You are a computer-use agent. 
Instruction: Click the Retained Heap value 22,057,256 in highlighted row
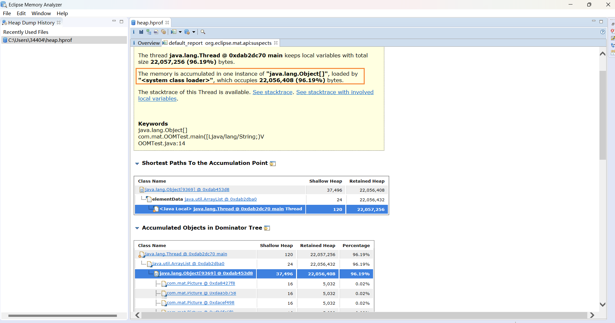point(371,209)
